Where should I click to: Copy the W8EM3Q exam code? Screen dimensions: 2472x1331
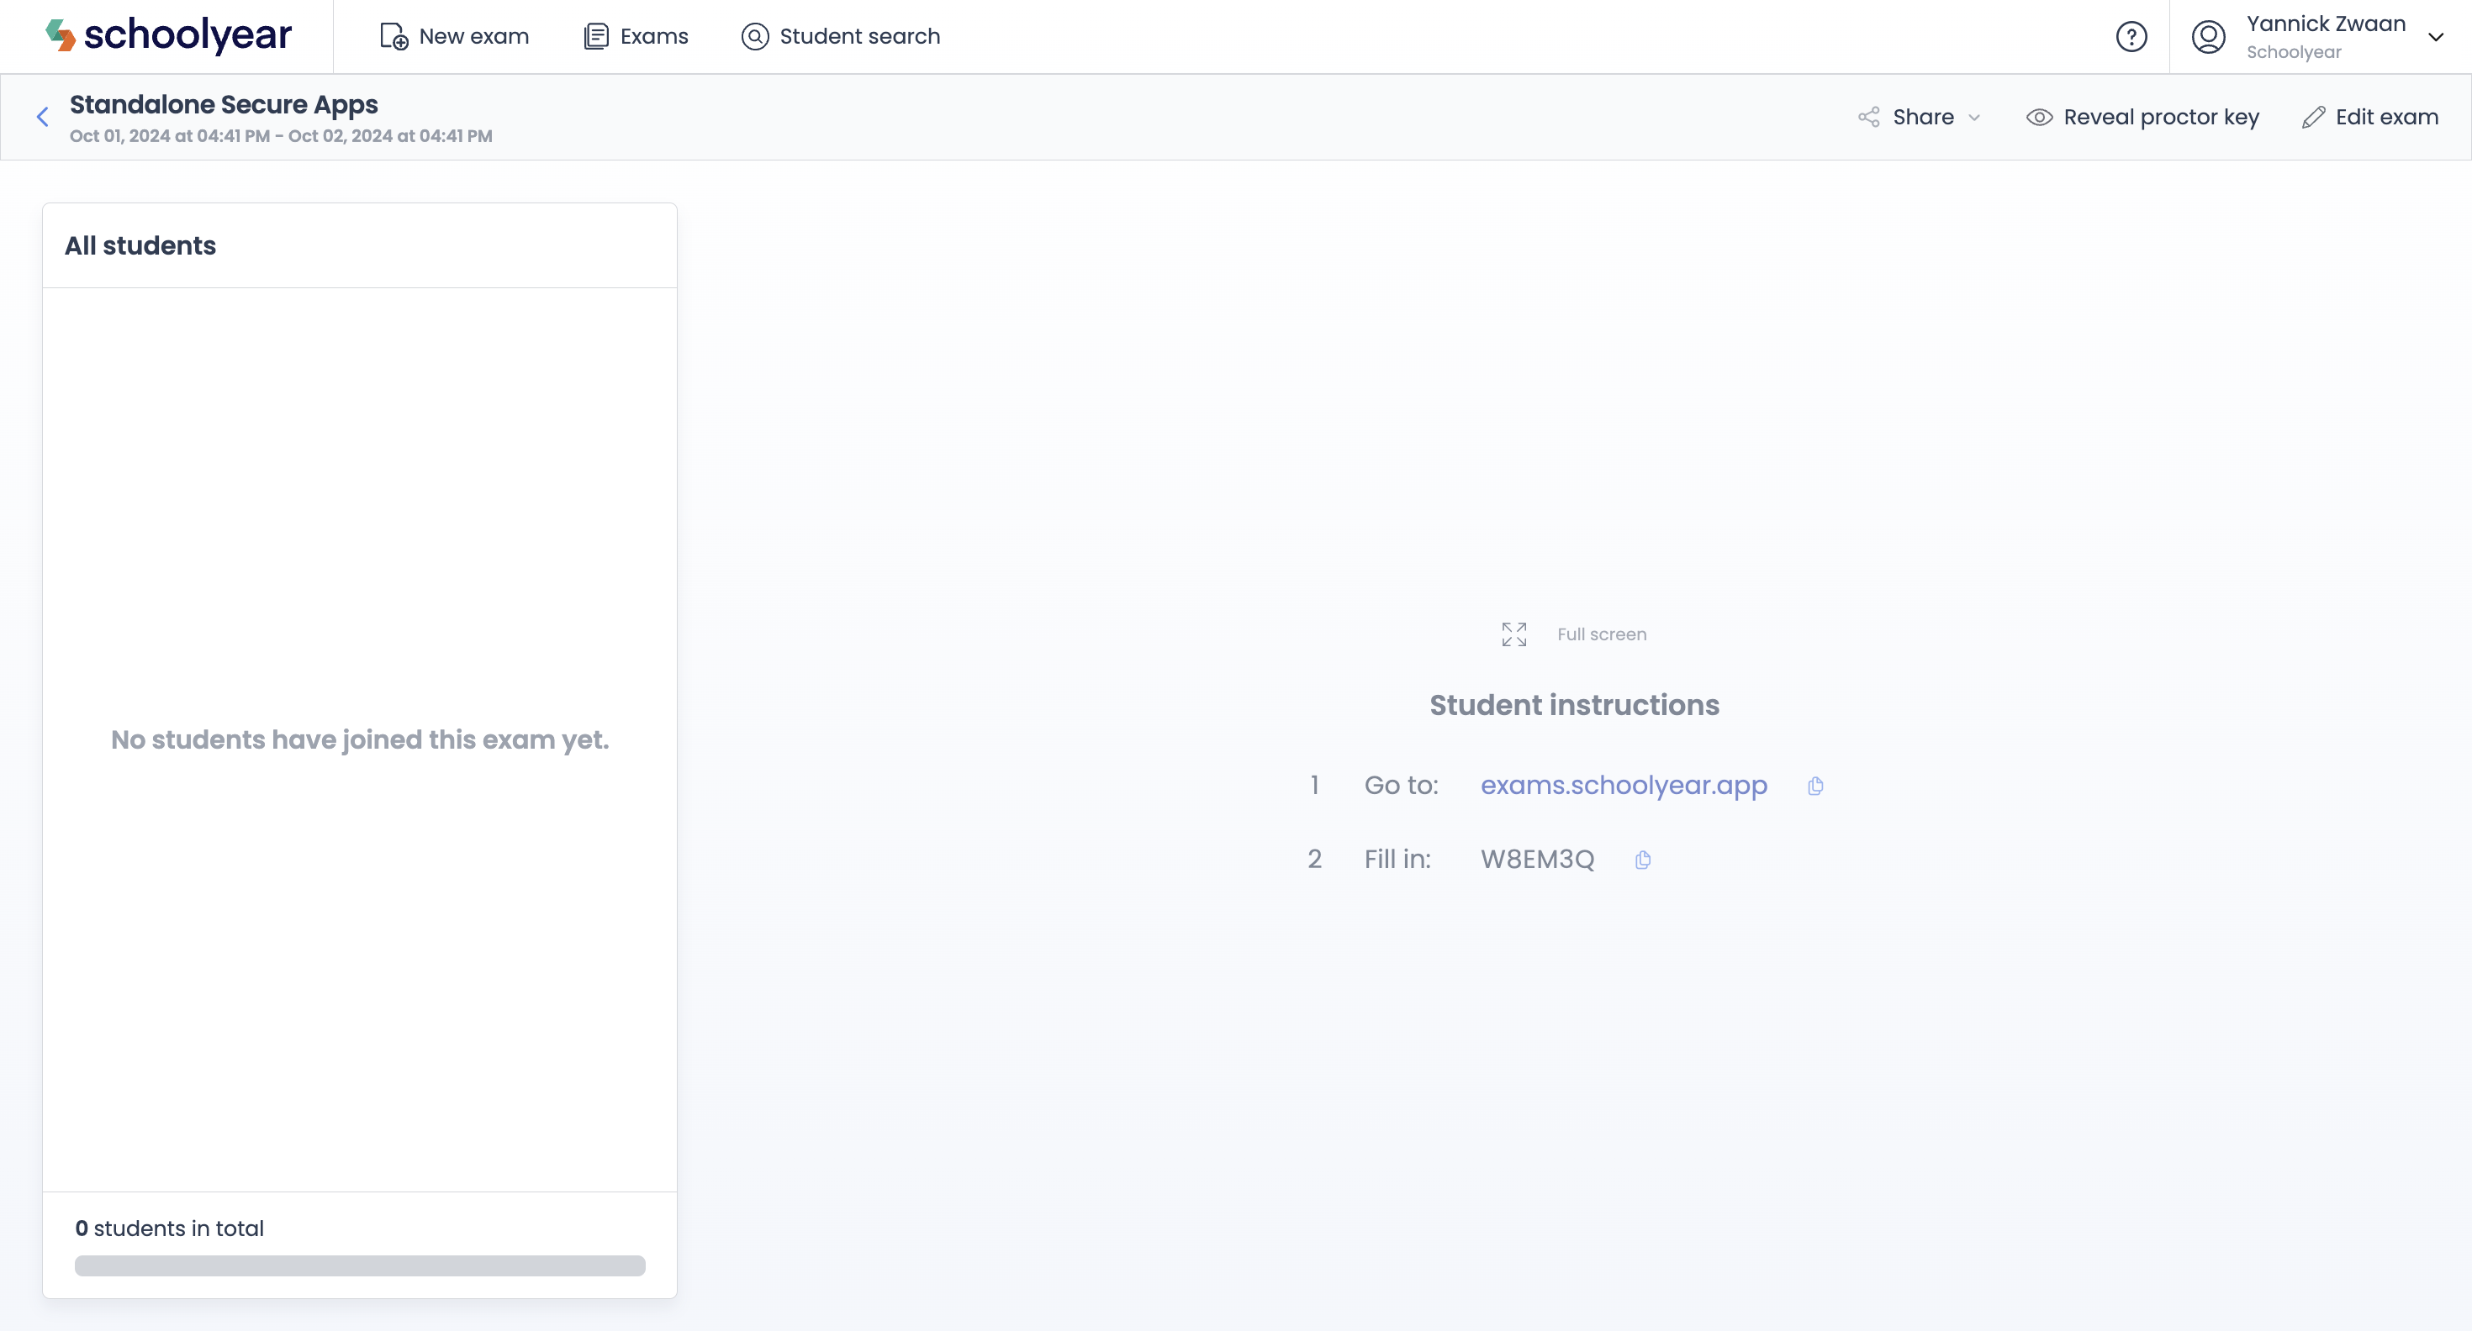point(1643,860)
